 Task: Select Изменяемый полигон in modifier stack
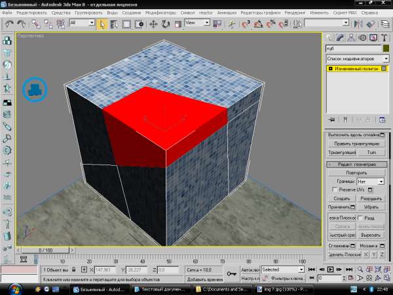tap(357, 69)
